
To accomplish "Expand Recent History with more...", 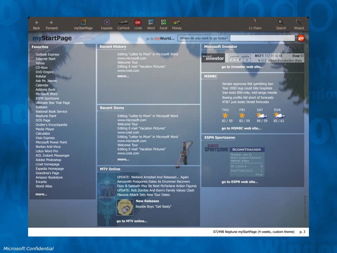I will pyautogui.click(x=123, y=76).
